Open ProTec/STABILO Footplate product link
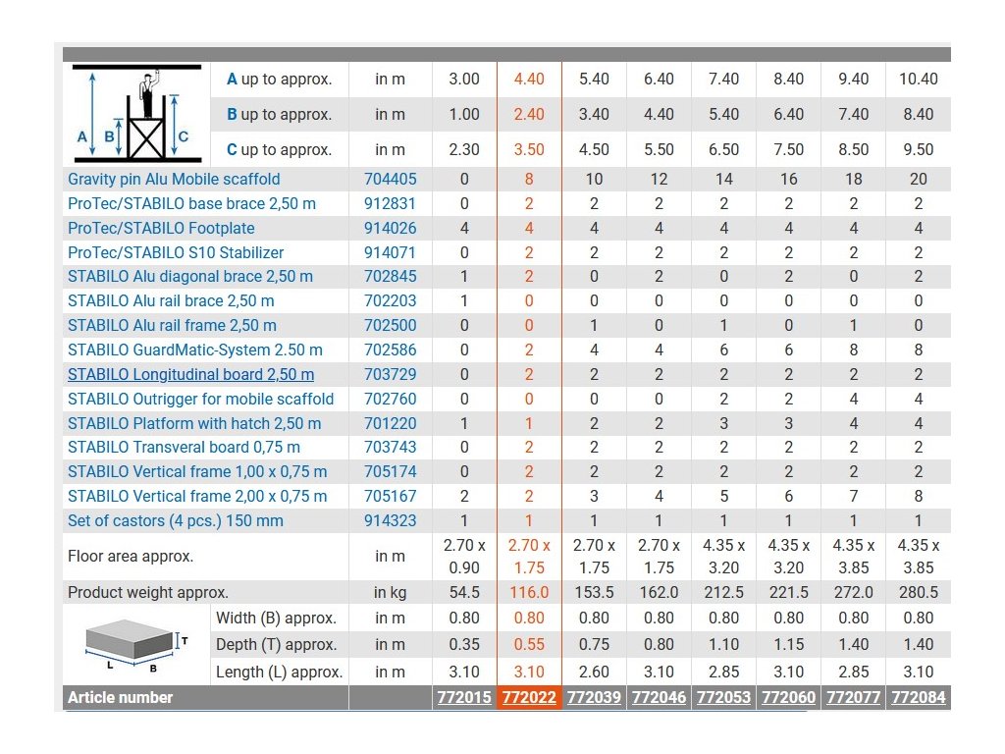 (161, 228)
